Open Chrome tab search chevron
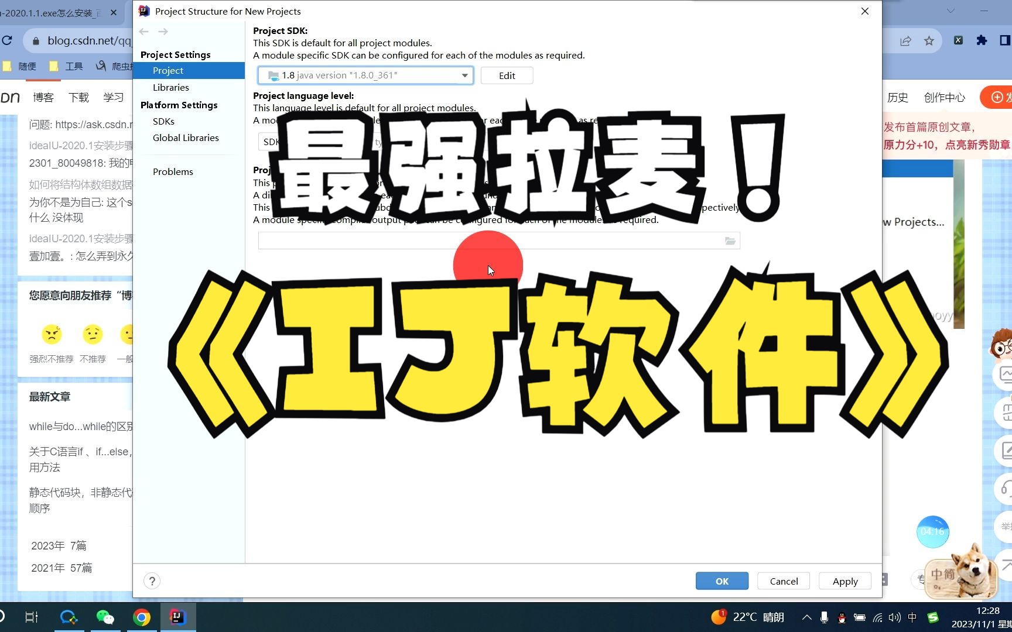 [951, 11]
